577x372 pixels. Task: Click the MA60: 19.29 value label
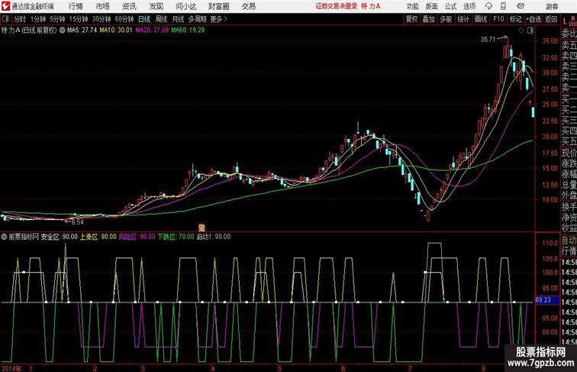188,31
